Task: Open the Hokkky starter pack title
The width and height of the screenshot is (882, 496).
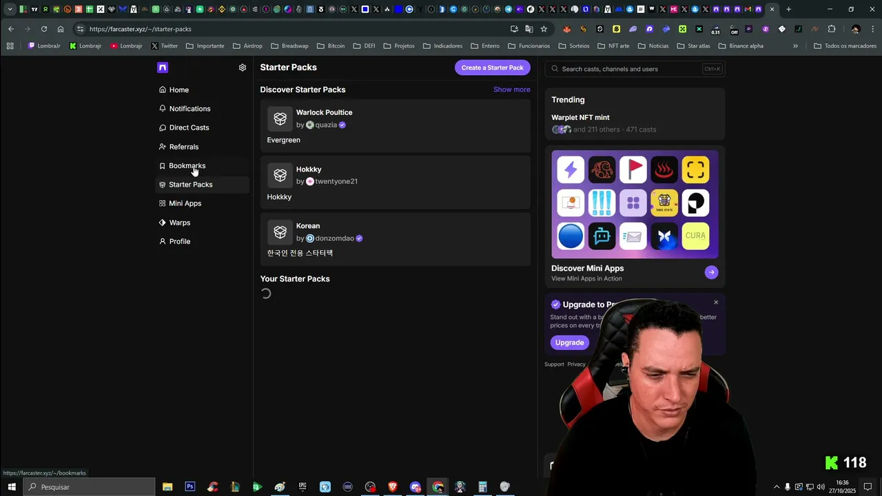Action: (x=309, y=169)
